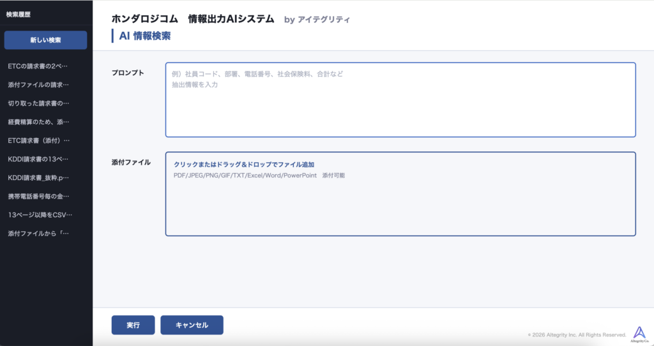Open history item 添付ファイルの請求…
This screenshot has height=346, width=654.
point(38,85)
